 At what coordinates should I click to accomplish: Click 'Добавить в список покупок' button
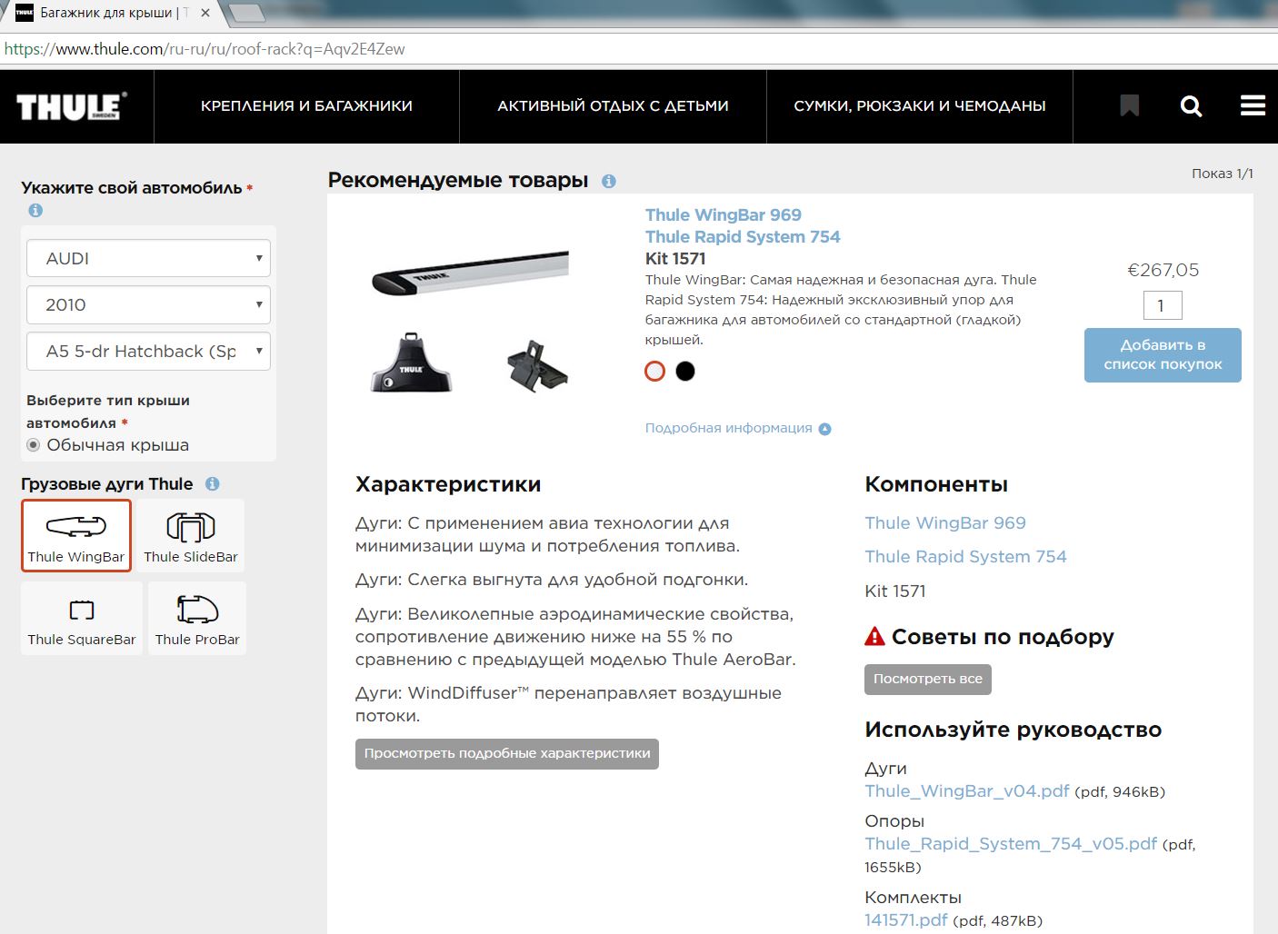click(x=1163, y=355)
